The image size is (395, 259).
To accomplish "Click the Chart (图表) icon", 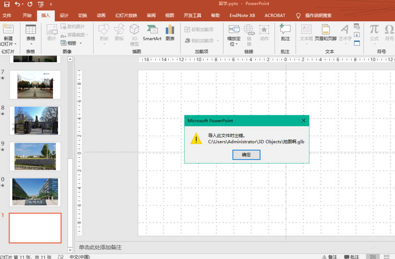I will coord(170,32).
